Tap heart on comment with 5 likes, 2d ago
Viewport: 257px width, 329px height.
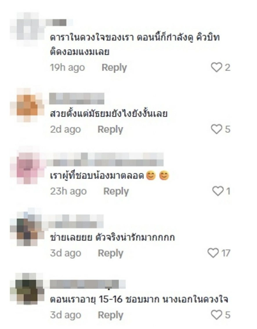(x=217, y=129)
